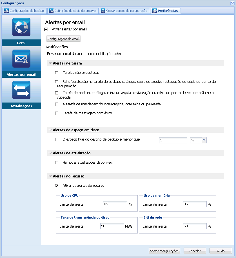The width and height of the screenshot is (236, 258).
Task: Open the percentage unit dropdown
Action: [x=204, y=140]
